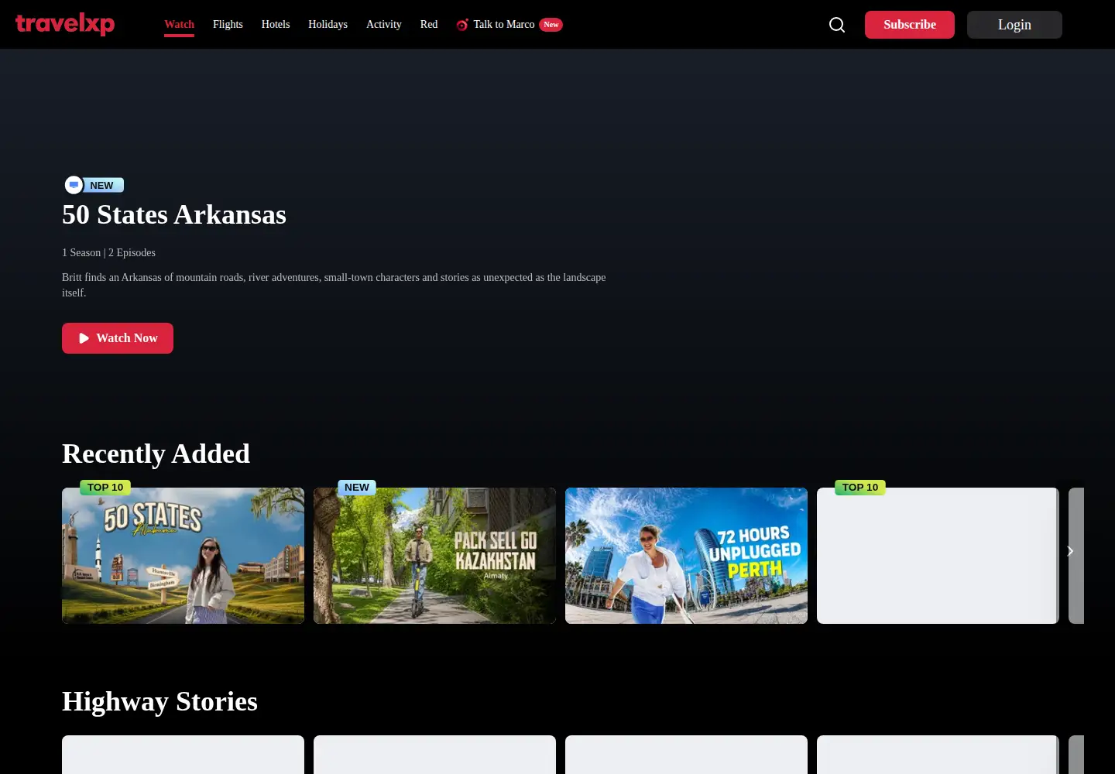Click the red Subscribe button
The image size is (1115, 774).
910,25
